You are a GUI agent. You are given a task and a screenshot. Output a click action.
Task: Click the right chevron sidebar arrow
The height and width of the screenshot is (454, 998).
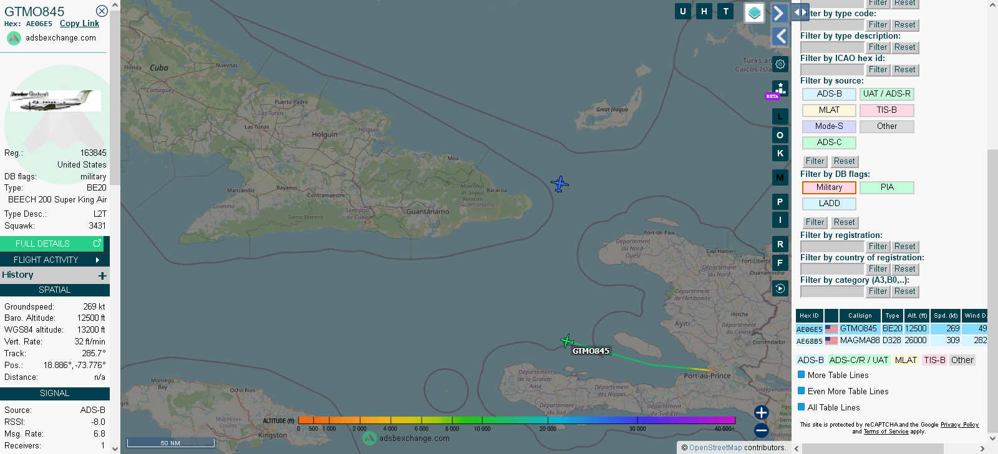(x=780, y=13)
